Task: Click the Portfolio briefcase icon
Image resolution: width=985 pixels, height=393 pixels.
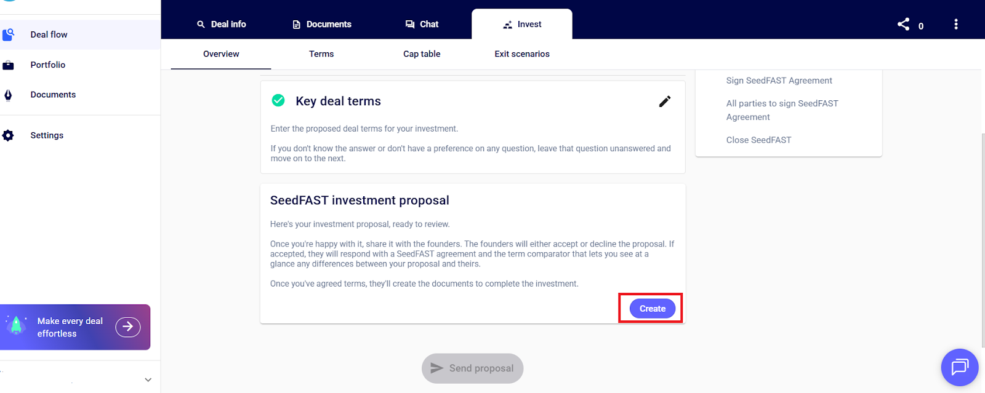Action: [x=9, y=65]
